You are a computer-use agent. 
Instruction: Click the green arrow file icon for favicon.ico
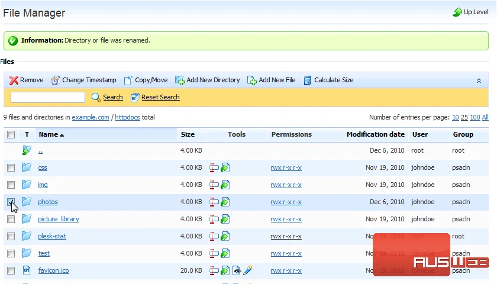[x=225, y=270]
